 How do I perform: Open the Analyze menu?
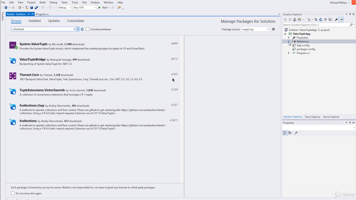95,3
